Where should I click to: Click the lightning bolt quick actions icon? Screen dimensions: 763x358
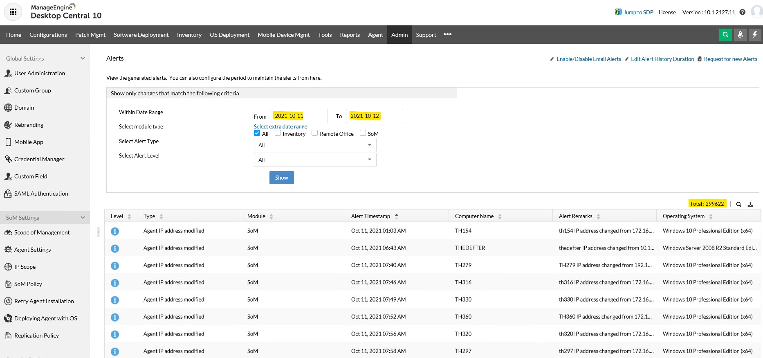(x=755, y=35)
